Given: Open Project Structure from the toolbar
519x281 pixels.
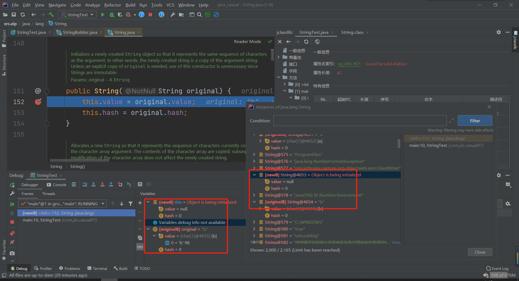Looking at the screenshot, I should tap(181, 15).
